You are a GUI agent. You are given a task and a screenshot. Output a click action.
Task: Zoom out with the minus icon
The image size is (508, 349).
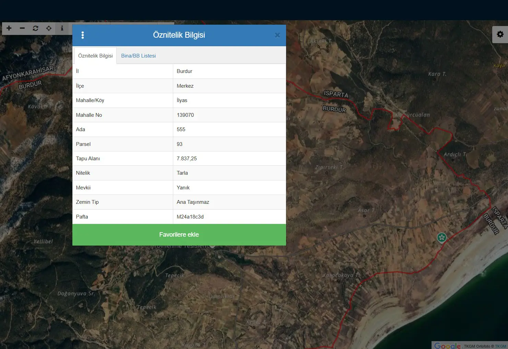click(x=22, y=28)
